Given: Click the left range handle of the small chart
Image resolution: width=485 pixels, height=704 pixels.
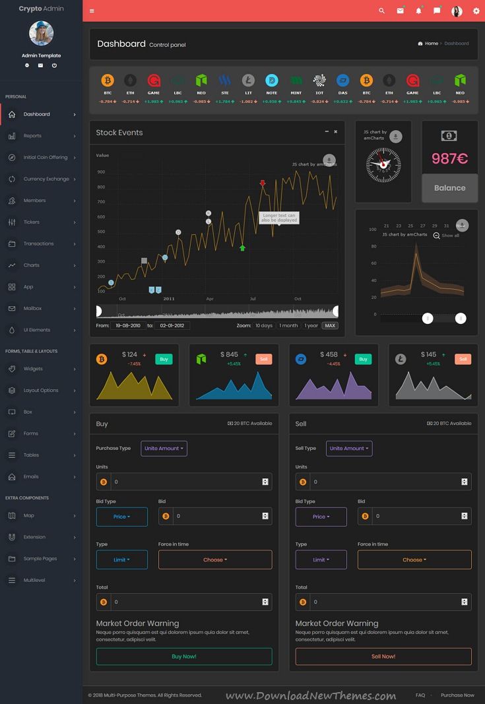Looking at the screenshot, I should click(x=428, y=318).
